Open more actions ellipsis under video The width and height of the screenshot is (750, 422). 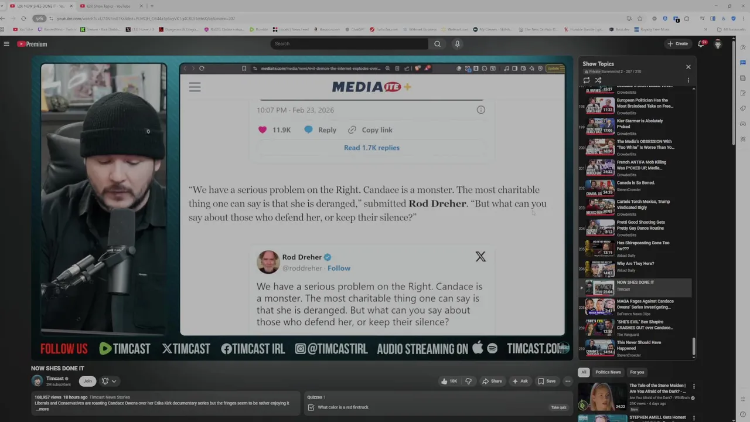(x=567, y=381)
